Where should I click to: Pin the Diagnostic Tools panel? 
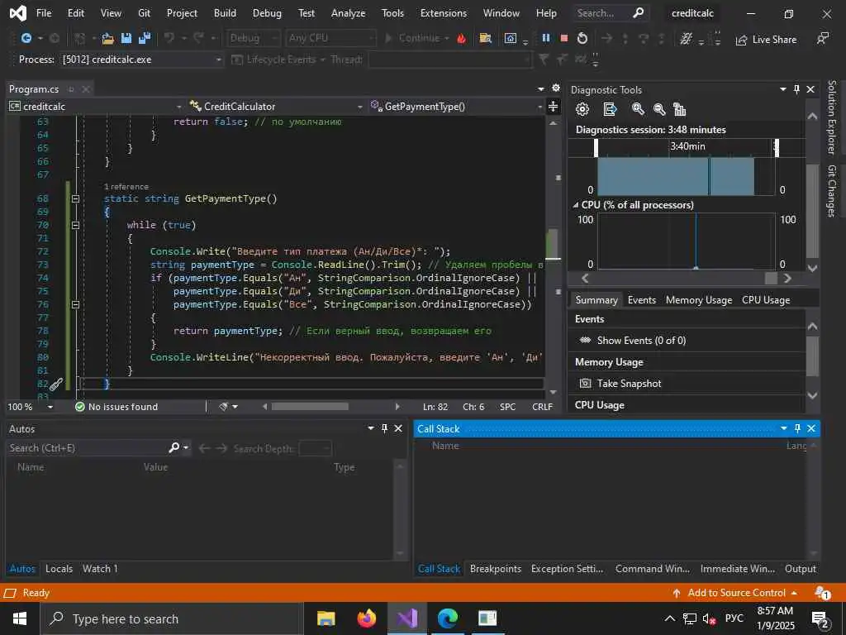(x=797, y=89)
